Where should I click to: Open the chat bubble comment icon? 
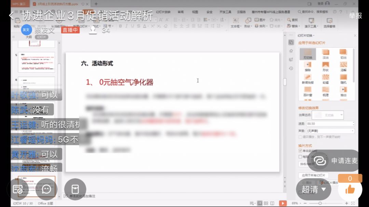pyautogui.click(x=46, y=189)
